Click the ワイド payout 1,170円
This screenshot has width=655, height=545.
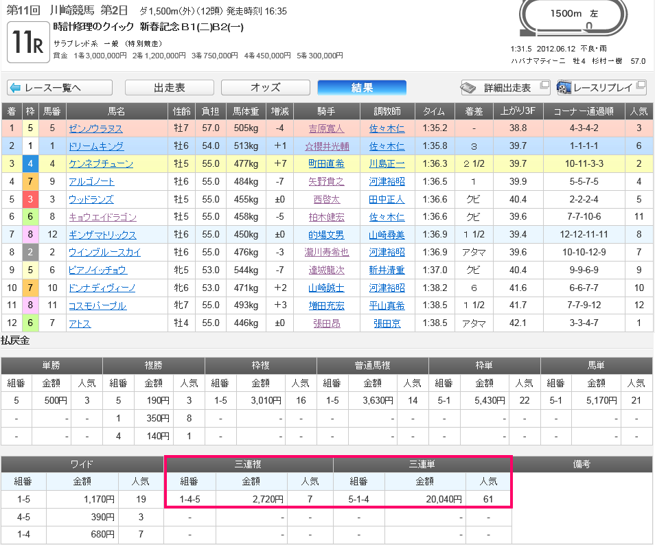tap(99, 500)
